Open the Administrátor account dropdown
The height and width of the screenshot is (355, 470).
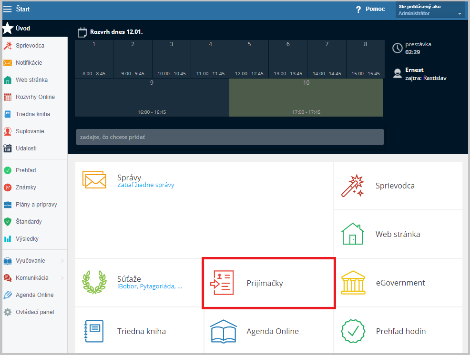(x=430, y=10)
